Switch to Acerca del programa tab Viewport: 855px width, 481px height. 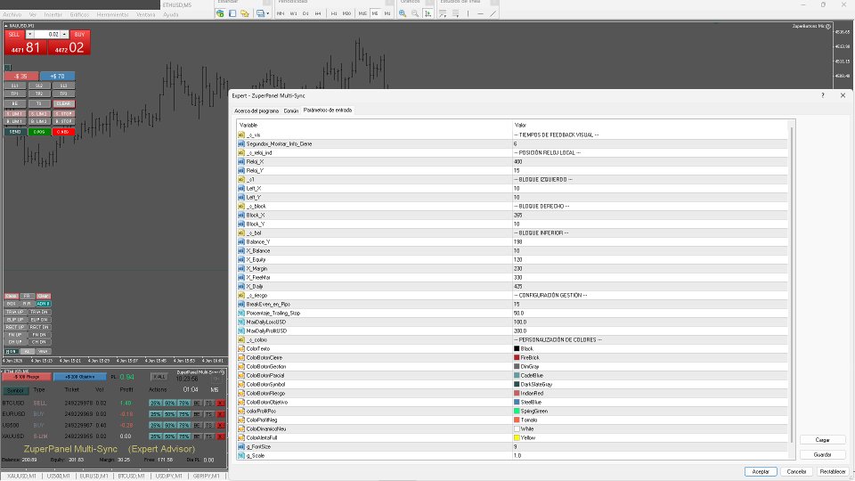click(256, 110)
